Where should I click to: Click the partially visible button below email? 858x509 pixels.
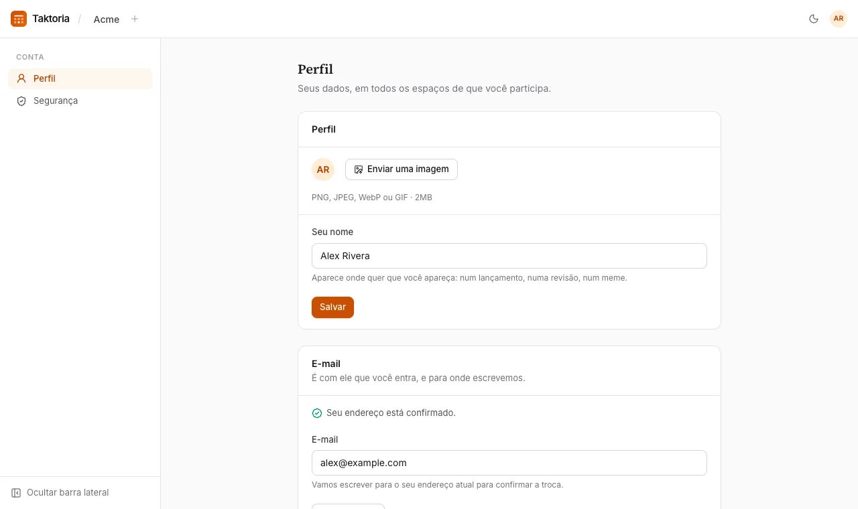point(348,506)
